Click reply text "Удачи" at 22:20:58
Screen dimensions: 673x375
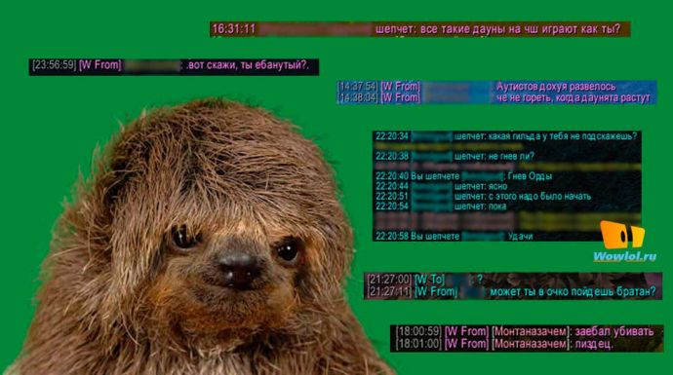(520, 236)
